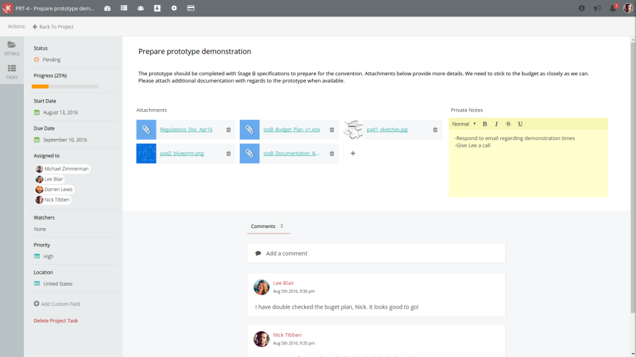Add Custom Field
636x357 pixels.
(57, 304)
